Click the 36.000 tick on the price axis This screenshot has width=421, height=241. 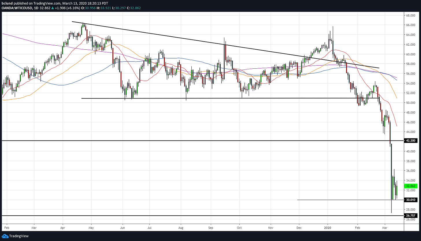click(411, 171)
